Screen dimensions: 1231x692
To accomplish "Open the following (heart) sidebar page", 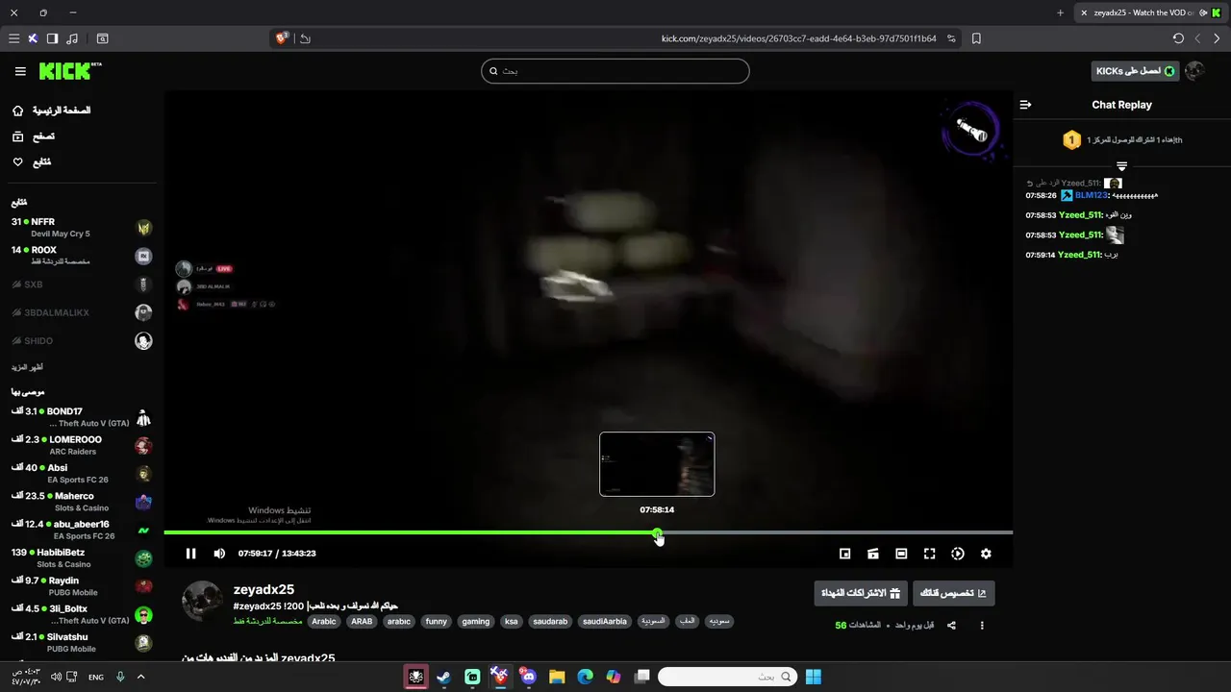I will [x=32, y=162].
